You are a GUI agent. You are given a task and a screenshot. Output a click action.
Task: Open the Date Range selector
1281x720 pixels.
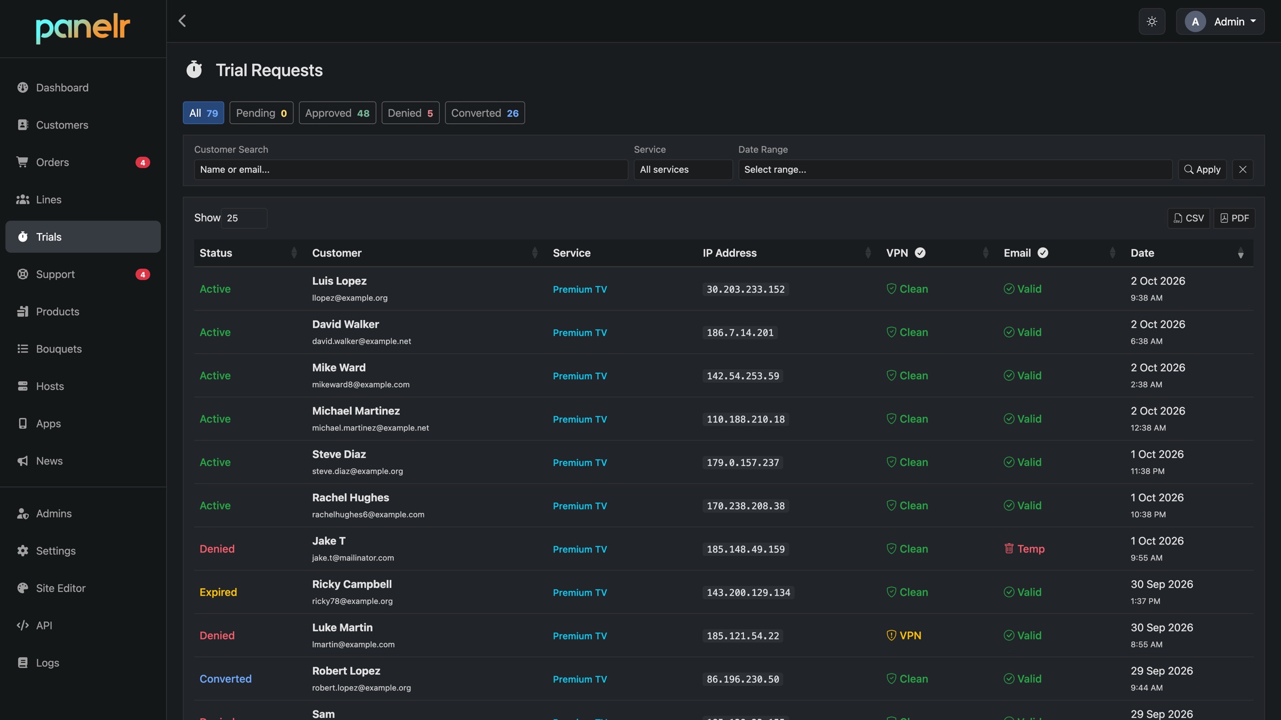(x=955, y=170)
